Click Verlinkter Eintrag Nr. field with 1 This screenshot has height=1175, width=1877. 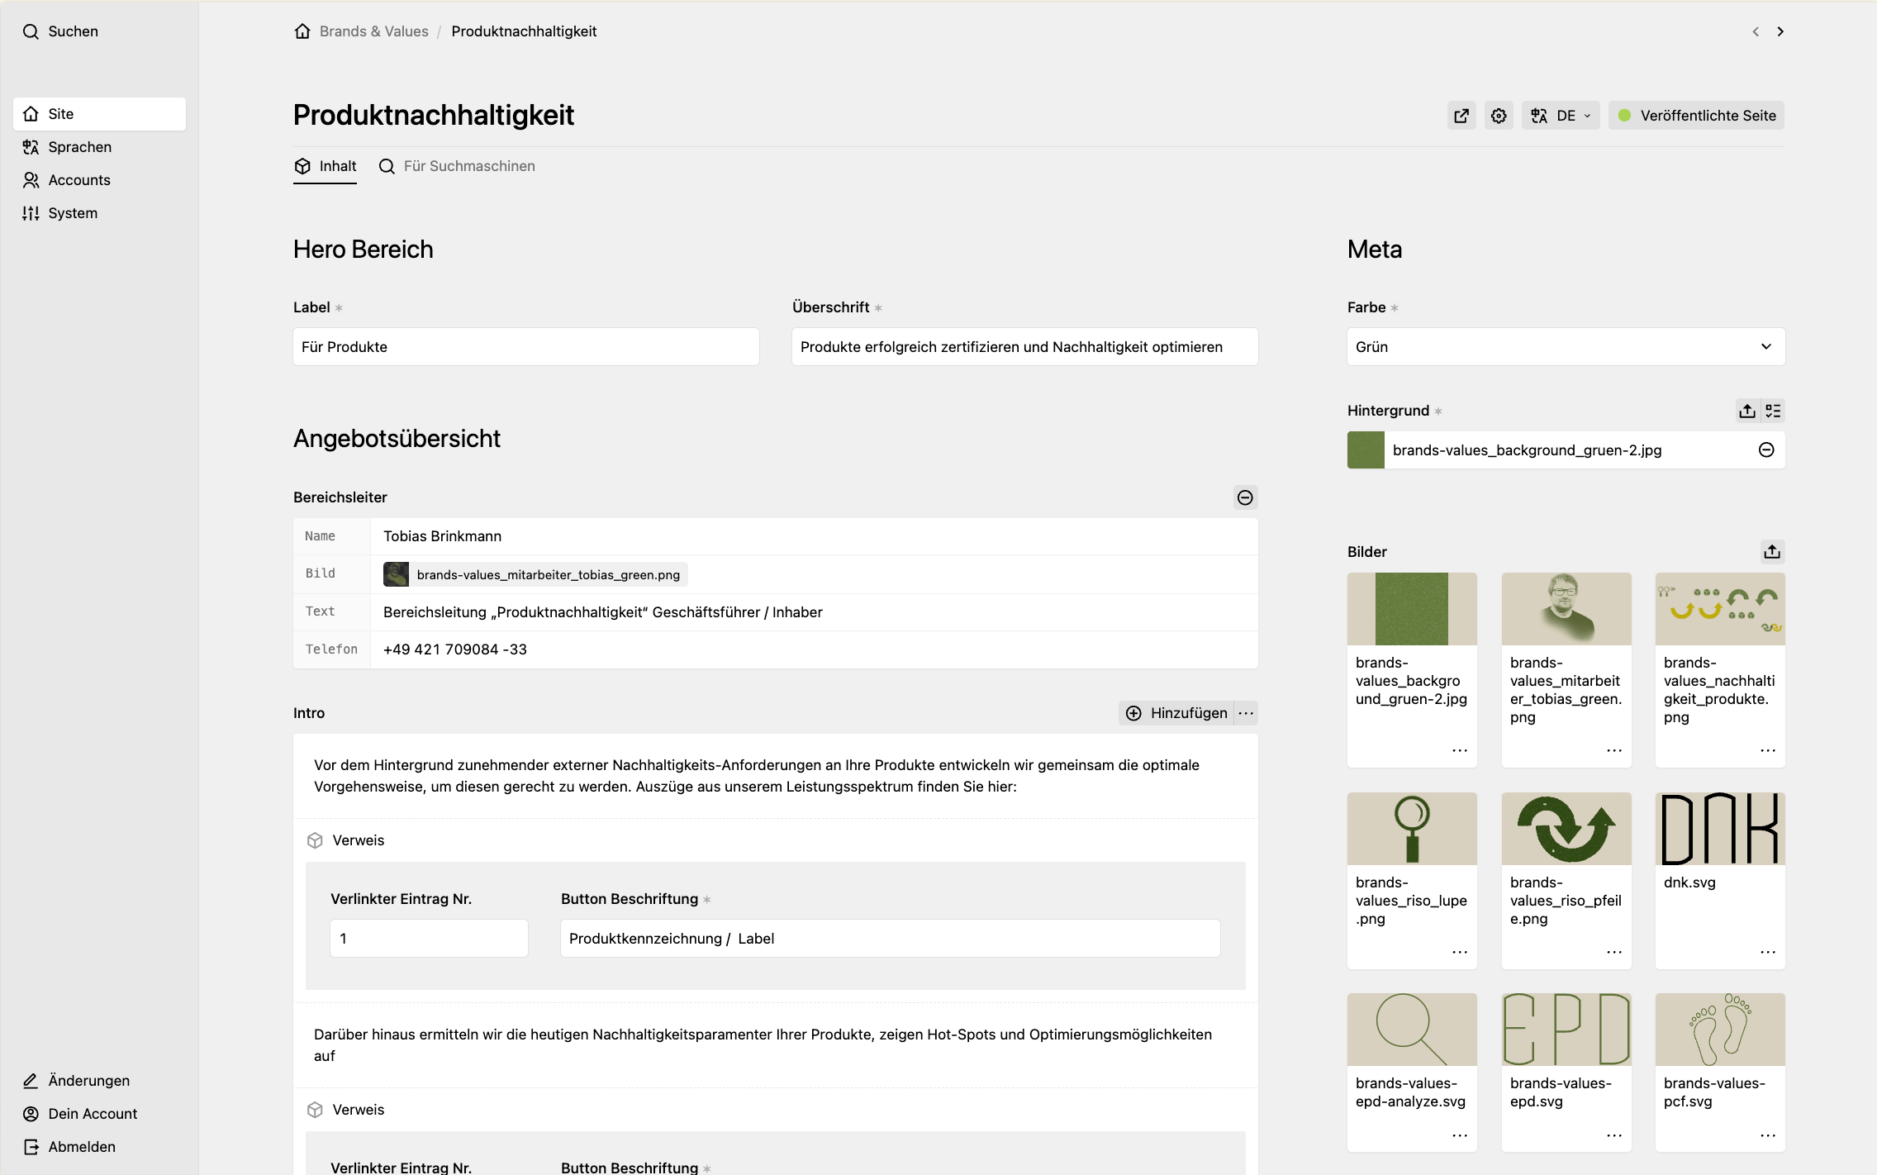coord(429,939)
